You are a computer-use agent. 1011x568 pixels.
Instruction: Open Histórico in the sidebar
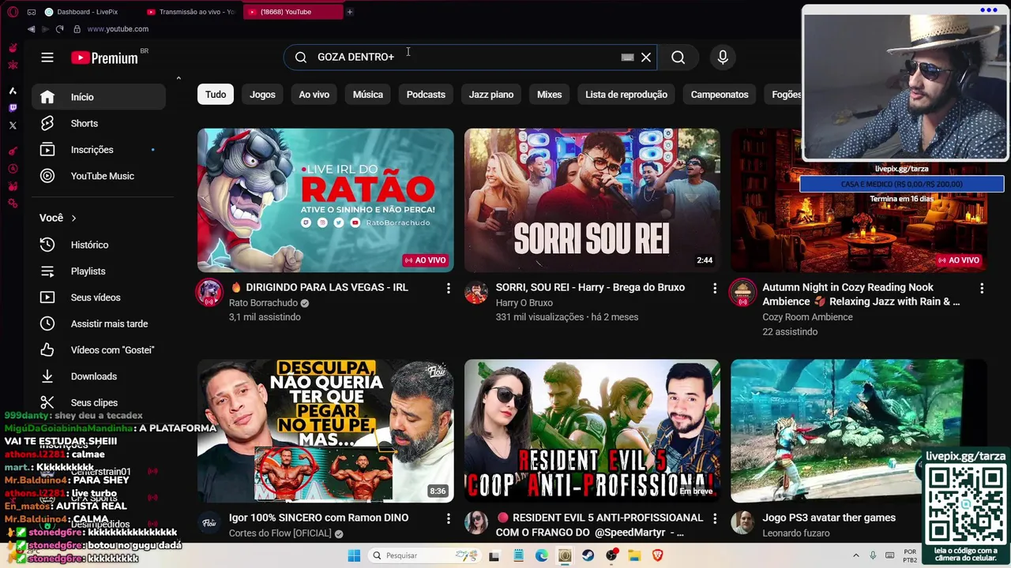coord(99,245)
